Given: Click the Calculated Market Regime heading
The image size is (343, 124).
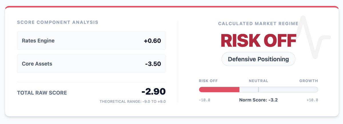Looking at the screenshot, I should [x=258, y=24].
